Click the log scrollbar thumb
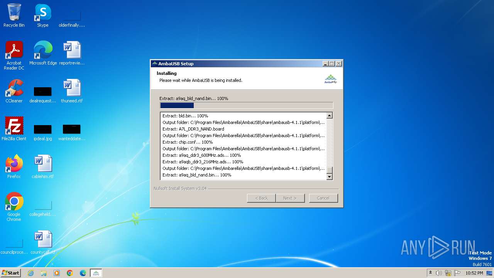This screenshot has height=278, width=494. [329, 171]
